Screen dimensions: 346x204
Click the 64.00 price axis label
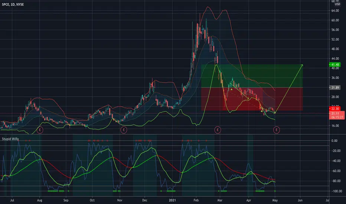[335, 11]
